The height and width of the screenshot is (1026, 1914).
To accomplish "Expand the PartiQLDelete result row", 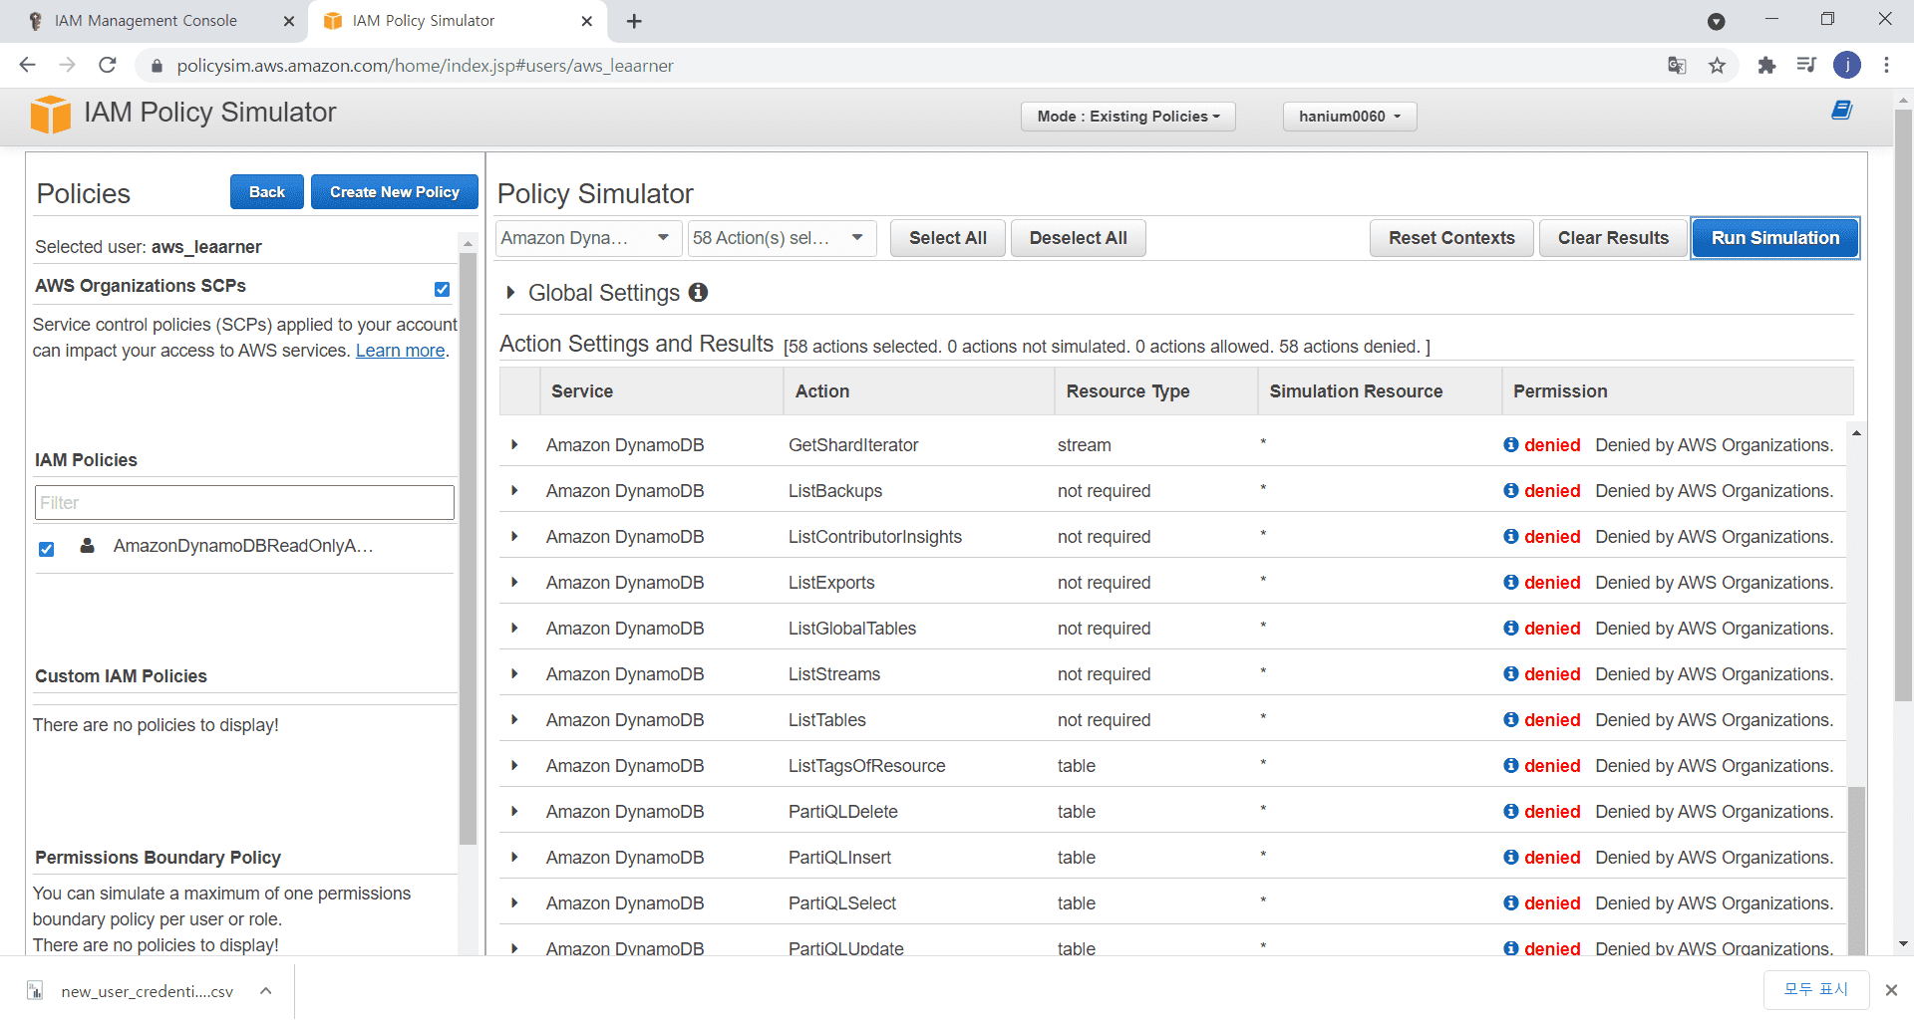I will pos(514,811).
